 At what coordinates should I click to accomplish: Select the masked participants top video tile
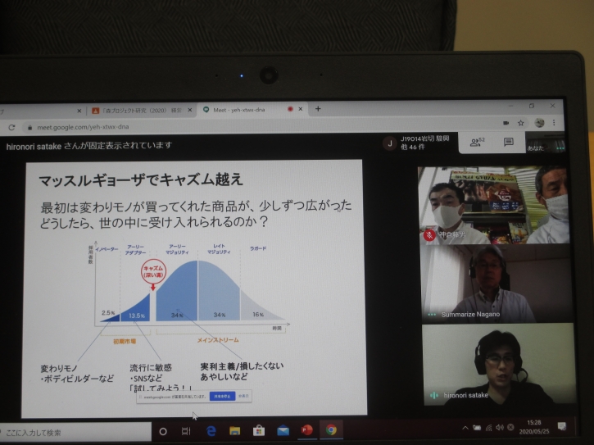(x=493, y=205)
